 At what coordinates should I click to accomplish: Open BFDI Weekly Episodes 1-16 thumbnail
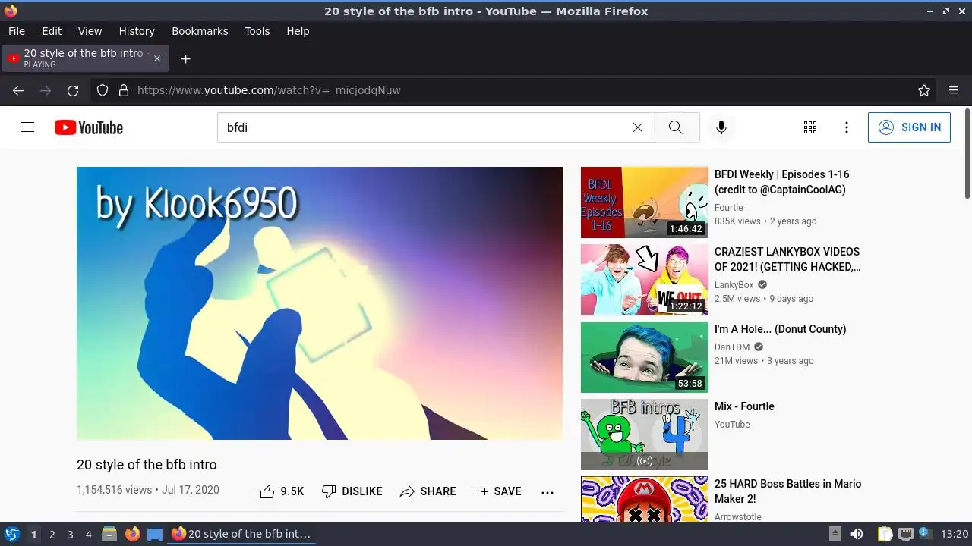(x=645, y=202)
